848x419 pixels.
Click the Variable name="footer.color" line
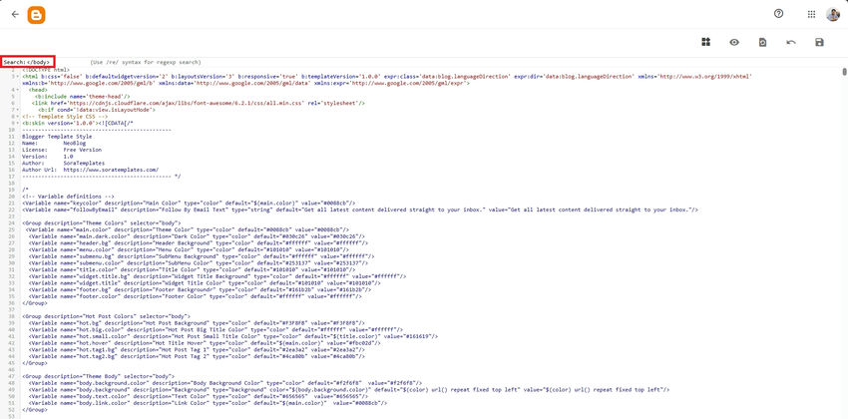[195, 296]
